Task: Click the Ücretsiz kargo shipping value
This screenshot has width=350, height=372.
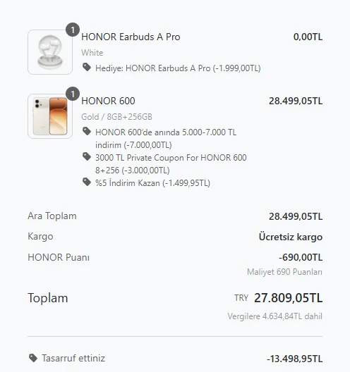Action: (291, 237)
